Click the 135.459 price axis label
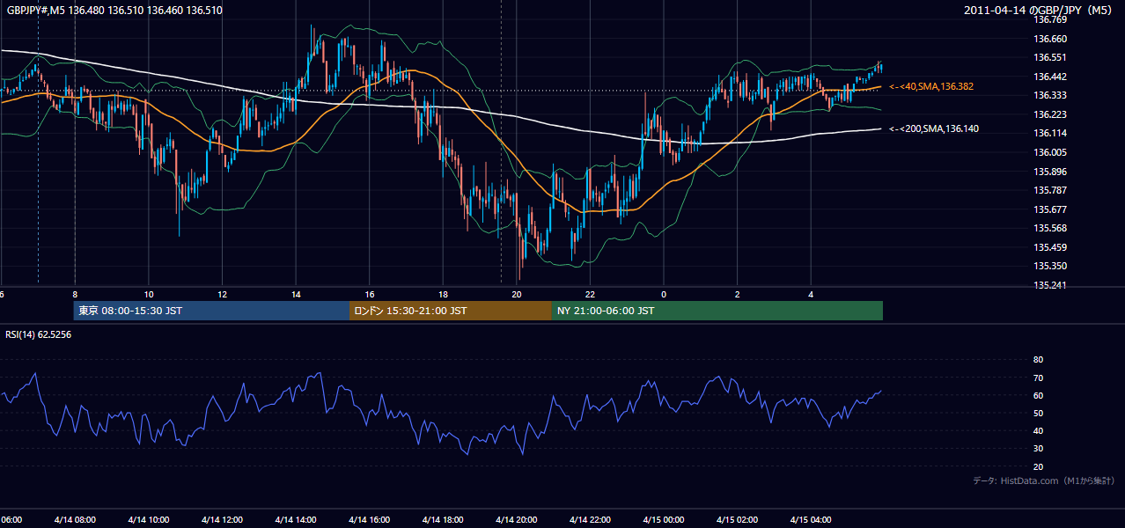This screenshot has height=528, width=1125. pos(1049,247)
